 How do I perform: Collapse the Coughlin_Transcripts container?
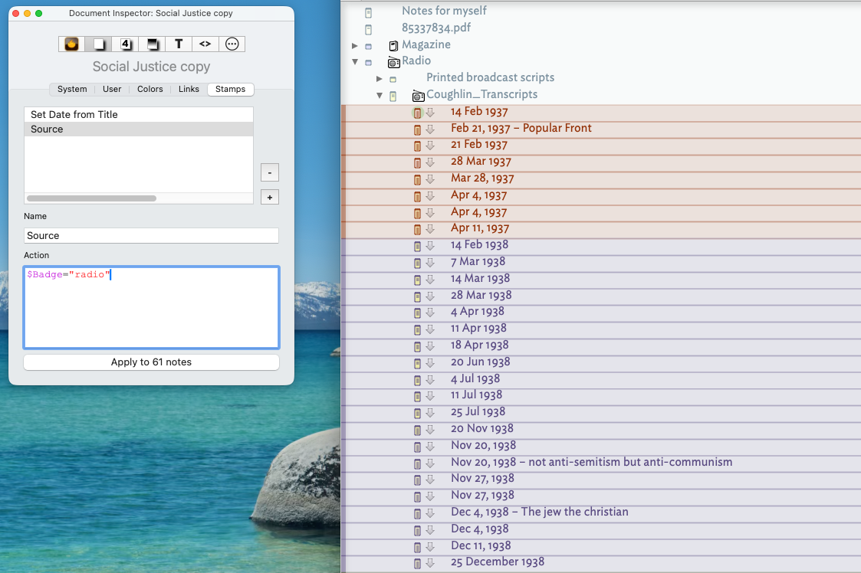380,96
